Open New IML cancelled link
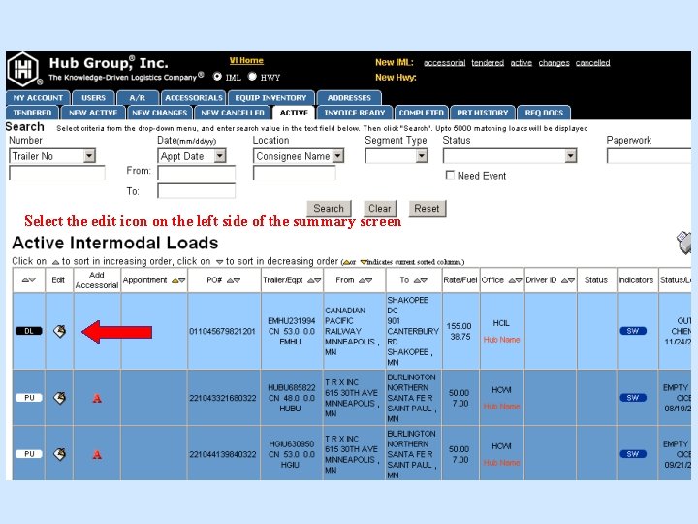Image resolution: width=698 pixels, height=524 pixels. pyautogui.click(x=592, y=63)
